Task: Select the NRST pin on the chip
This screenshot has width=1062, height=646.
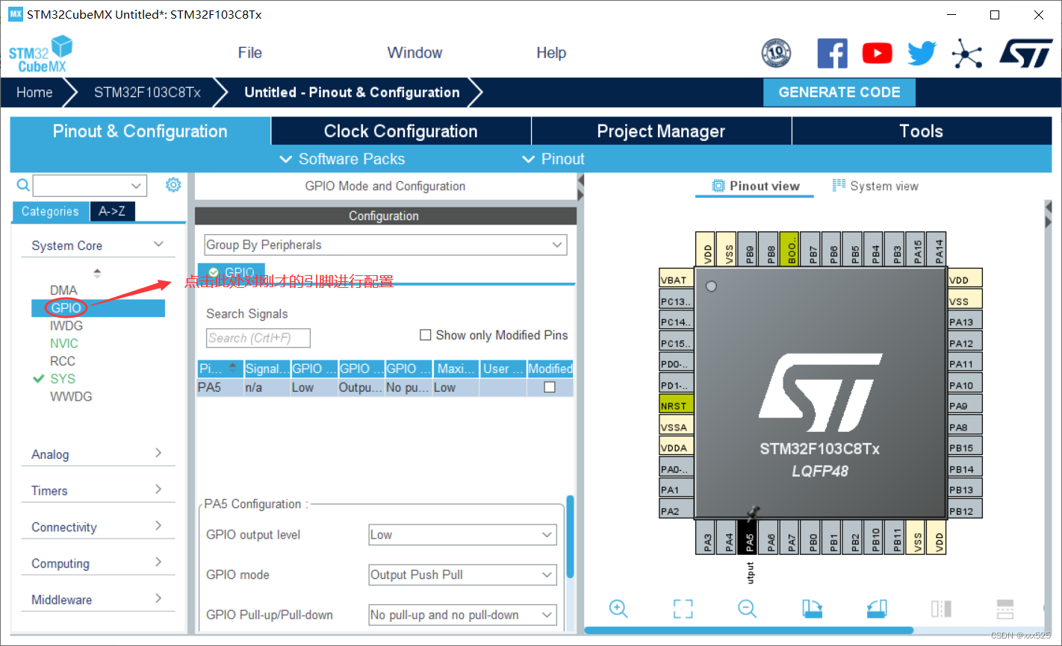Action: point(676,406)
